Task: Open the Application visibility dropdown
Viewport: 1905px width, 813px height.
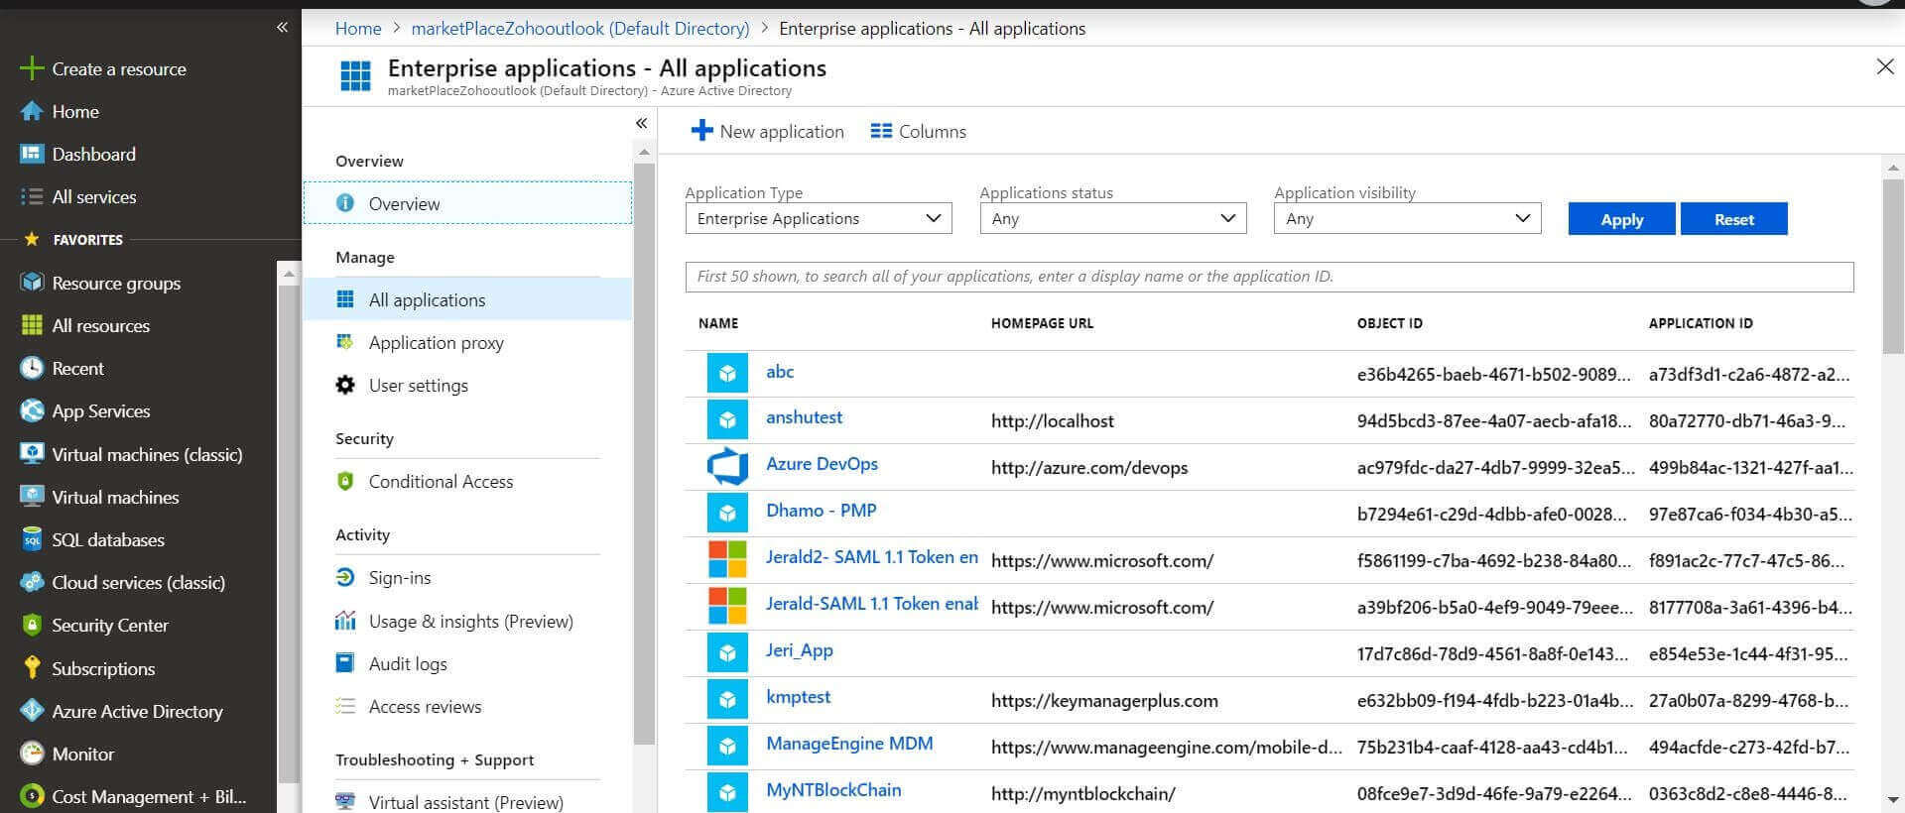Action: tap(1406, 219)
